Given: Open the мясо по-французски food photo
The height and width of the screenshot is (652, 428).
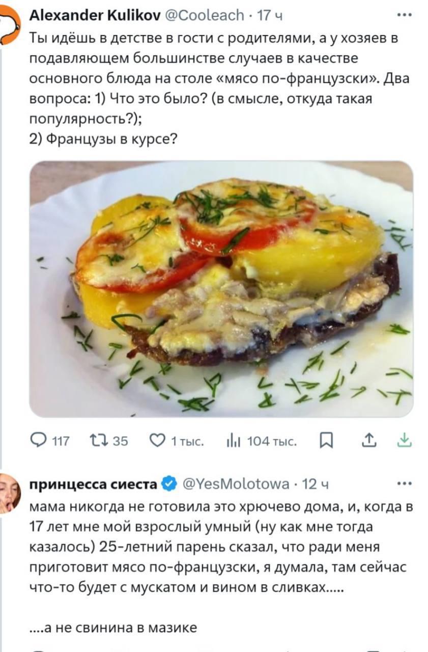Looking at the screenshot, I should click(221, 289).
